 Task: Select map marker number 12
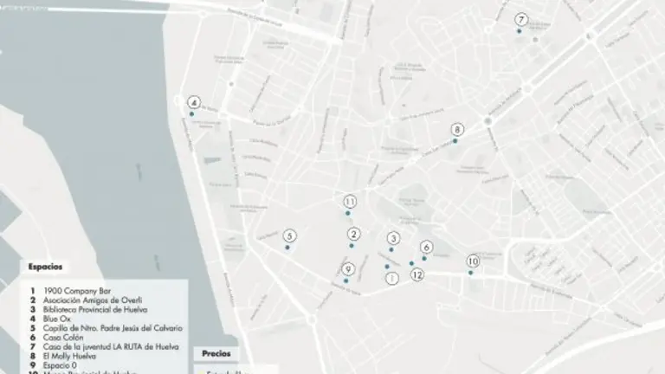point(417,275)
